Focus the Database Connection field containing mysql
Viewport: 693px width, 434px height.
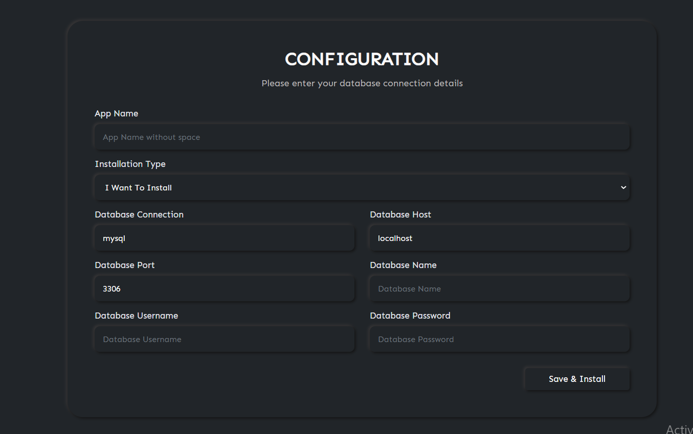[224, 238]
